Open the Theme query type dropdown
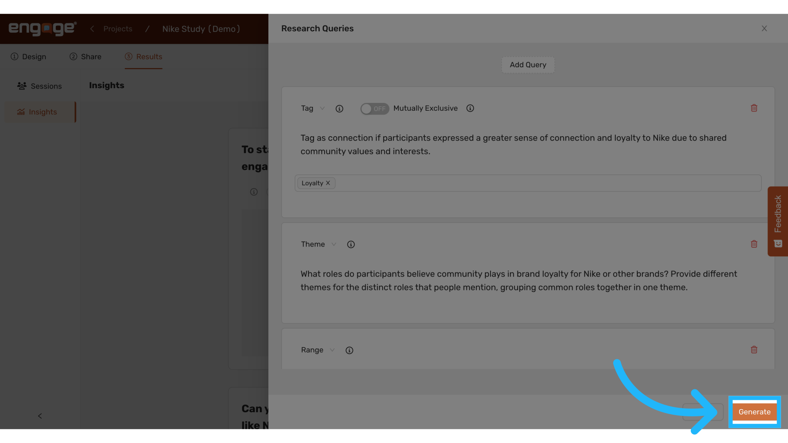Screen dimensions: 788x443 click(318, 244)
